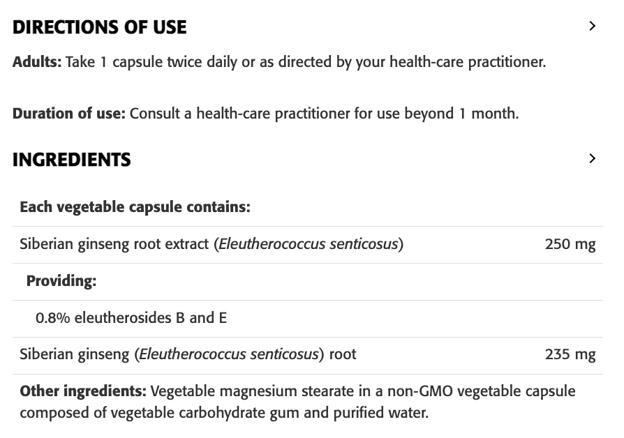Click italic Eleutherococcus senticosus in the 250 mg row
The height and width of the screenshot is (438, 624).
[308, 245]
